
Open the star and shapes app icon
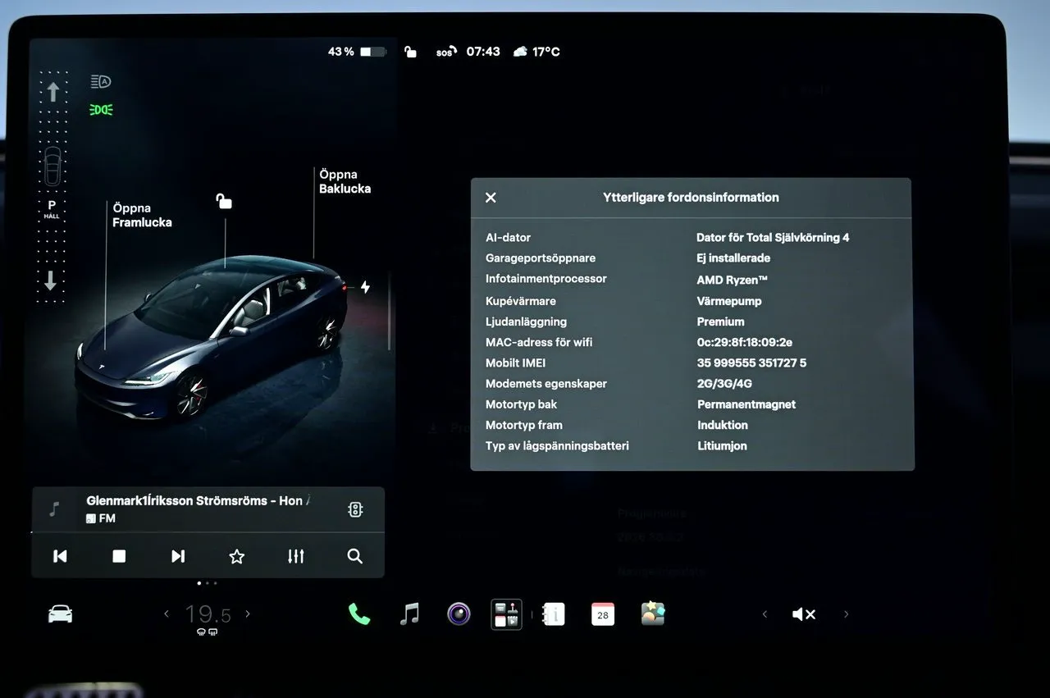pos(653,614)
